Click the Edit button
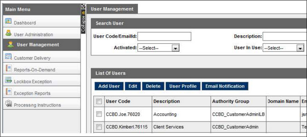Viewport: 307px width, 137px height. coord(133,86)
